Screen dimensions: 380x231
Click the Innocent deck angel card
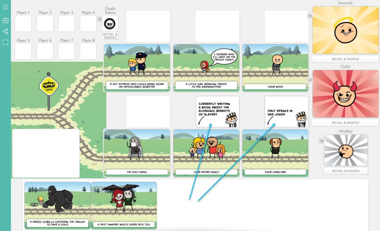[345, 30]
